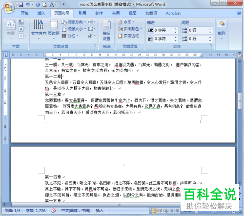Click the Office button orb
The width and height of the screenshot is (244, 216).
9,8
